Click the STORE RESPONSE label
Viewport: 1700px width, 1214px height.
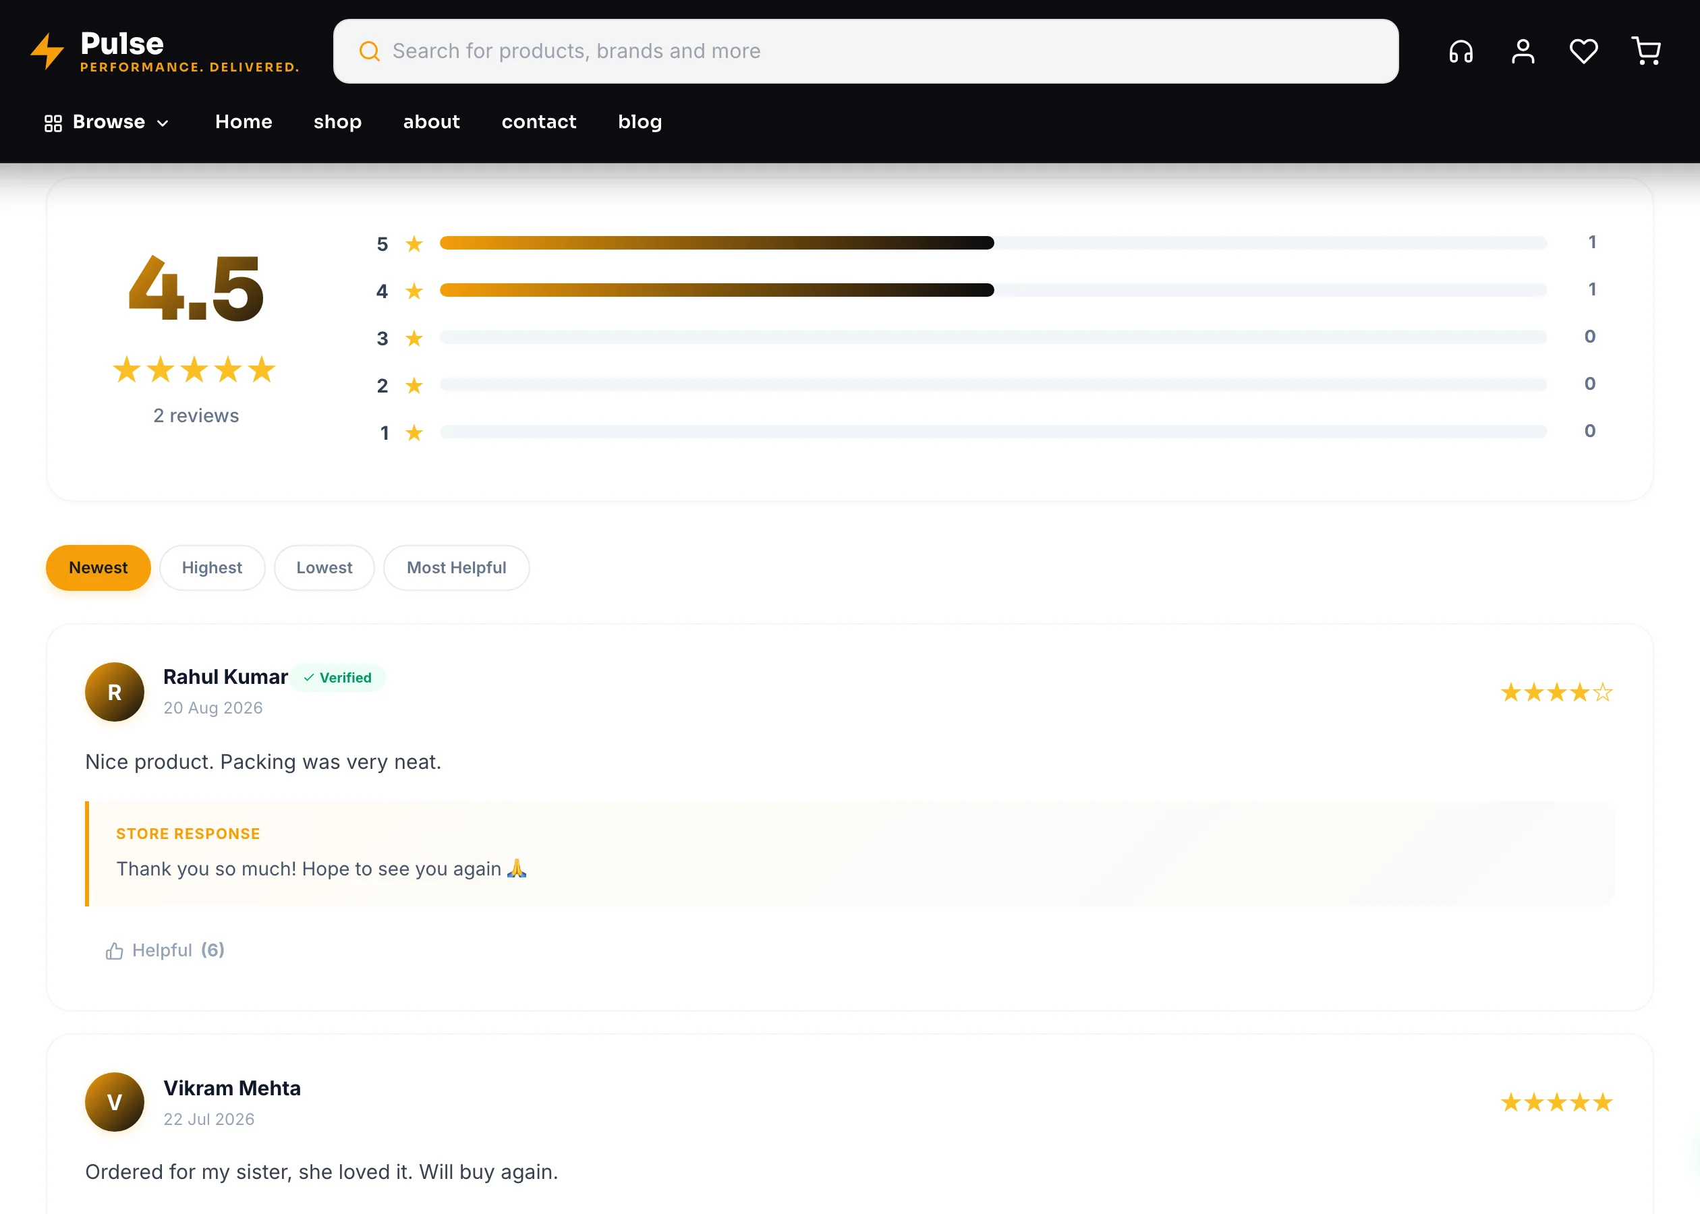(188, 834)
